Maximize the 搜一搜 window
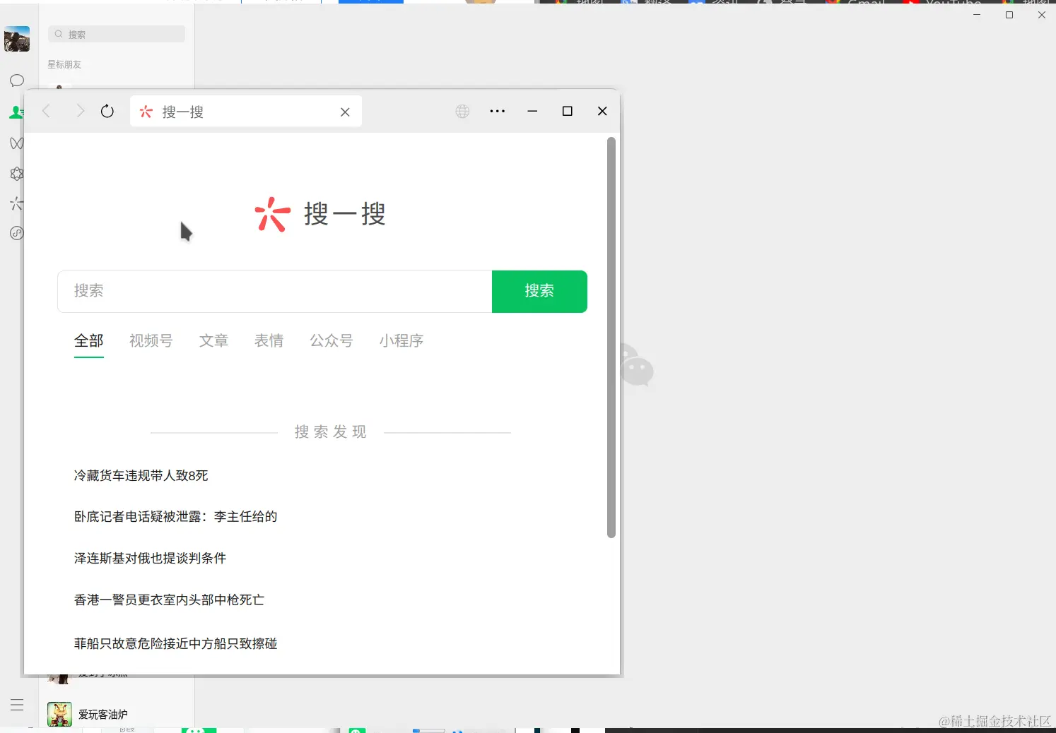Screen dimensions: 1056x733 (567, 111)
